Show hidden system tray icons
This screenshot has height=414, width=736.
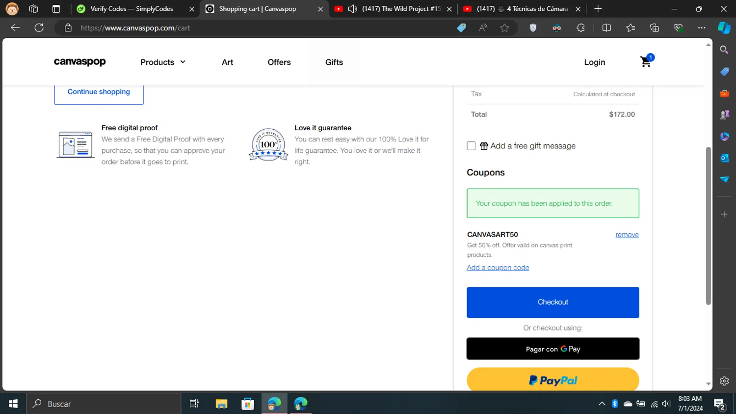point(602,404)
